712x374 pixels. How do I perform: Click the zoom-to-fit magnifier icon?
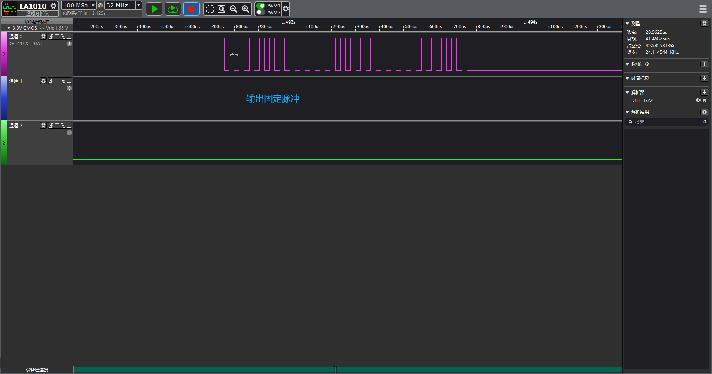pyautogui.click(x=222, y=9)
